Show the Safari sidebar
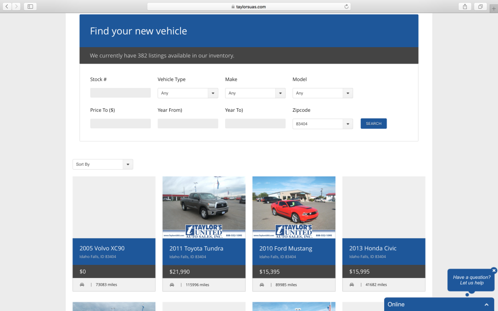 pyautogui.click(x=30, y=6)
